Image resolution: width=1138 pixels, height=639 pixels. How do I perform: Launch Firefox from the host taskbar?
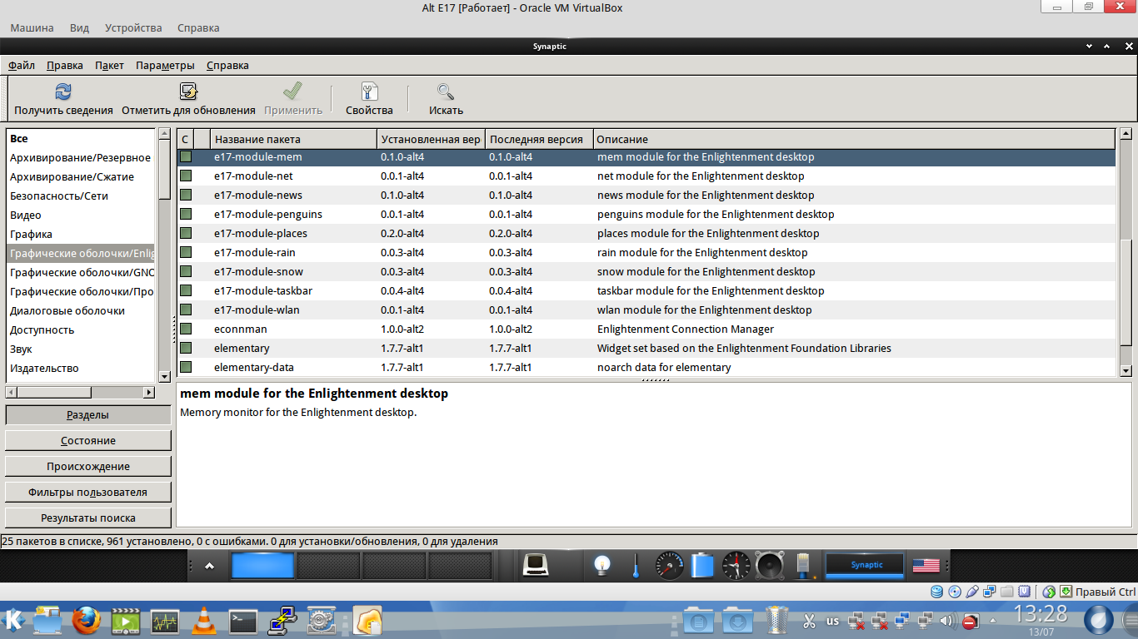pyautogui.click(x=86, y=620)
